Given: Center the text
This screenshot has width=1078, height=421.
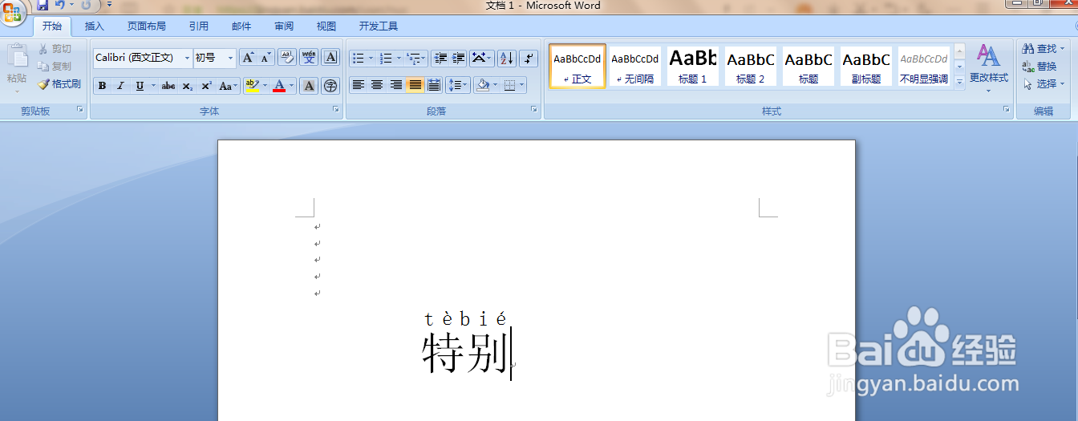Looking at the screenshot, I should click(x=377, y=84).
